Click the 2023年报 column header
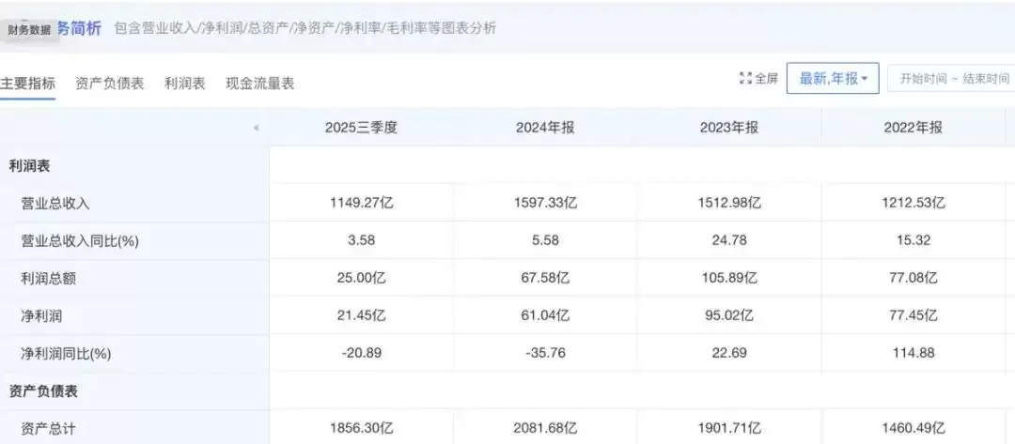The image size is (1015, 444). (728, 128)
